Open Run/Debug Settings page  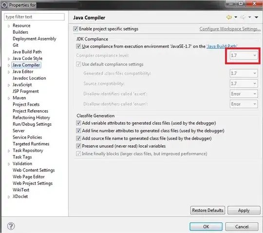pyautogui.click(x=32, y=124)
